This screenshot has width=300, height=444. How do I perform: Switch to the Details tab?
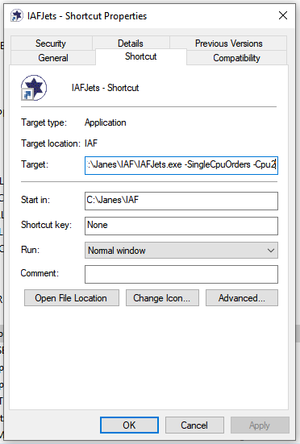coord(131,44)
